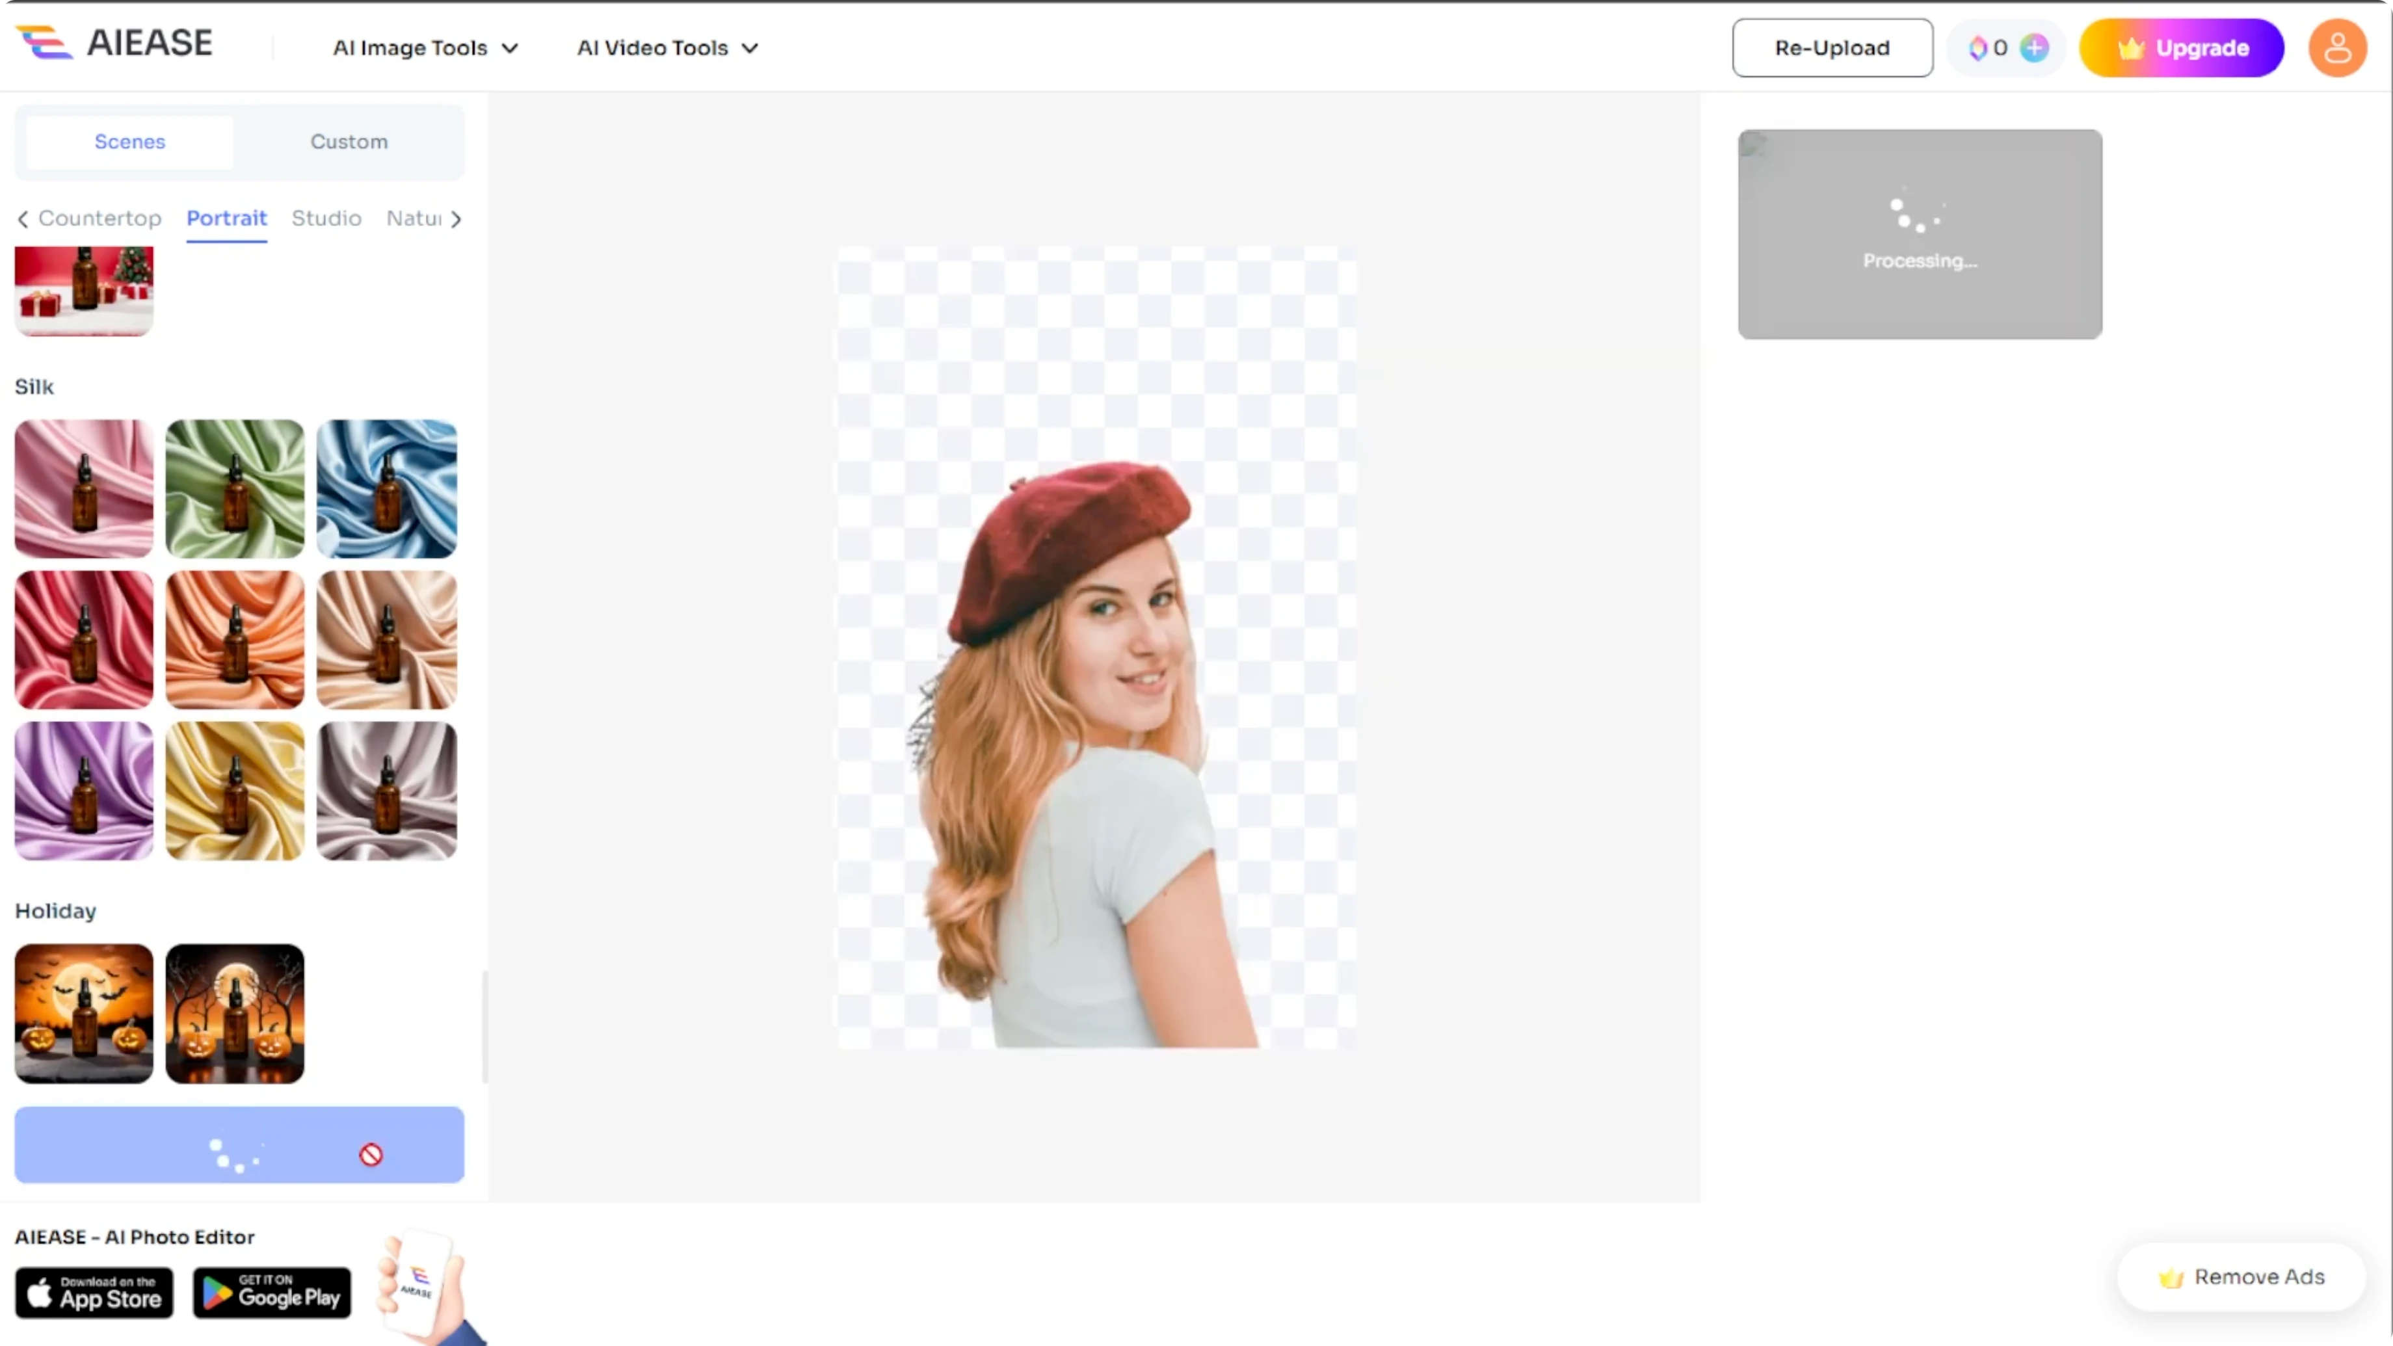2393x1346 pixels.
Task: Click the AIEASE - AI Photo Editor text
Action: point(135,1237)
